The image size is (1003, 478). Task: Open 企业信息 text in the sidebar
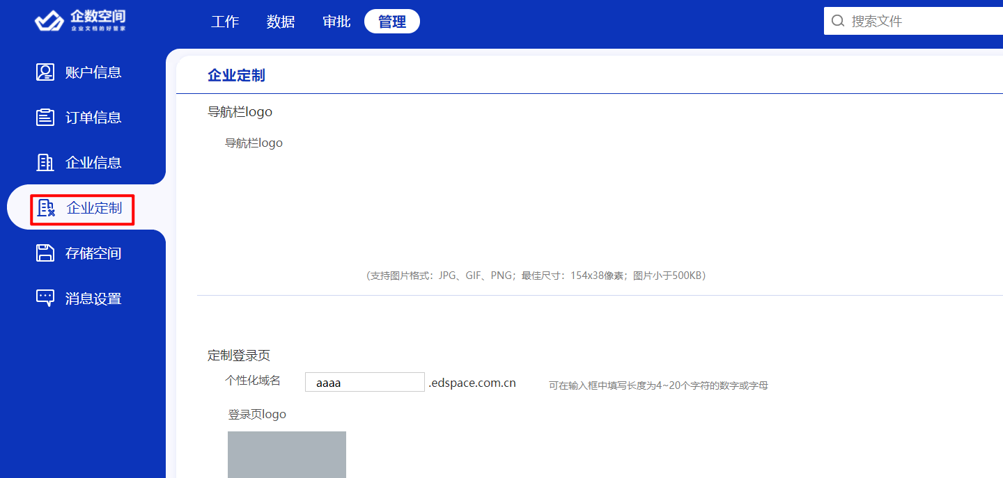[93, 163]
